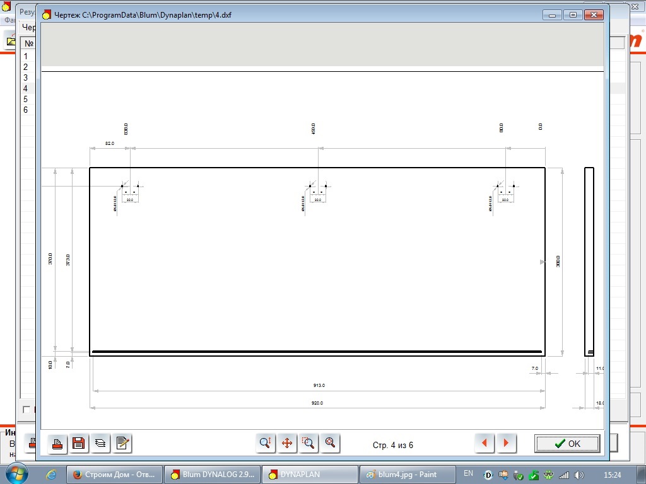Viewport: 646px width, 484px height.
Task: Click the print drawing icon
Action: pos(57,444)
